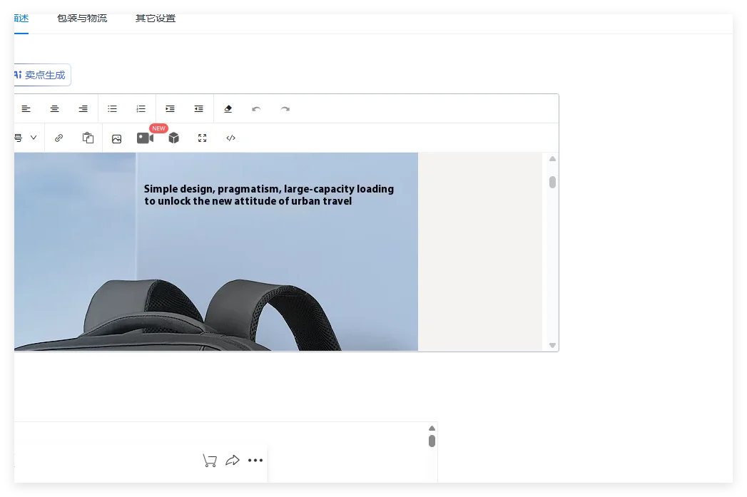747x497 pixels.
Task: Click the paste clipboard icon
Action: (88, 138)
